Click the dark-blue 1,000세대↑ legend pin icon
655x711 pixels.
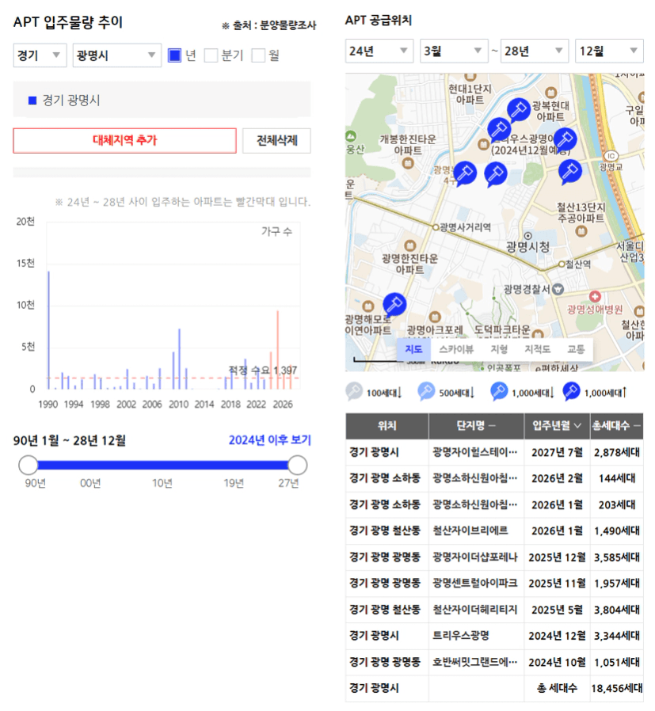coord(571,391)
